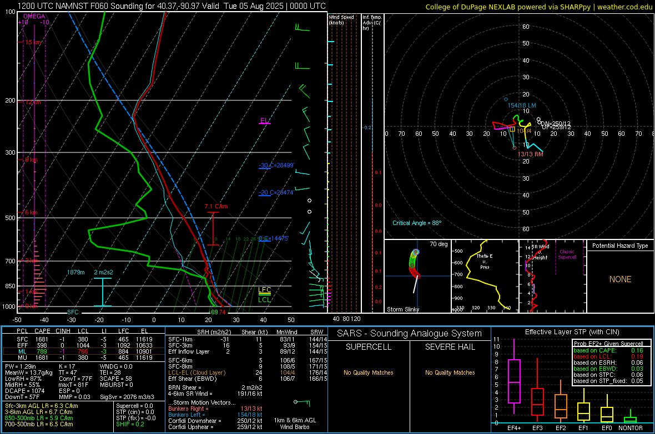The image size is (655, 434).
Task: Click the OMEGA label
Action: click(34, 16)
